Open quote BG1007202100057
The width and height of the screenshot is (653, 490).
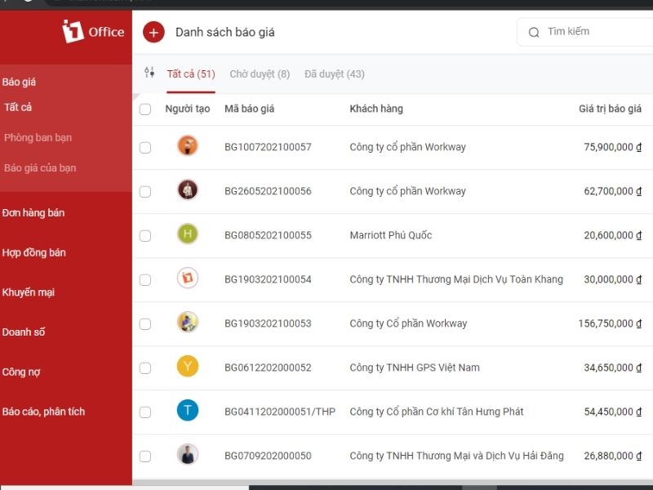point(268,147)
